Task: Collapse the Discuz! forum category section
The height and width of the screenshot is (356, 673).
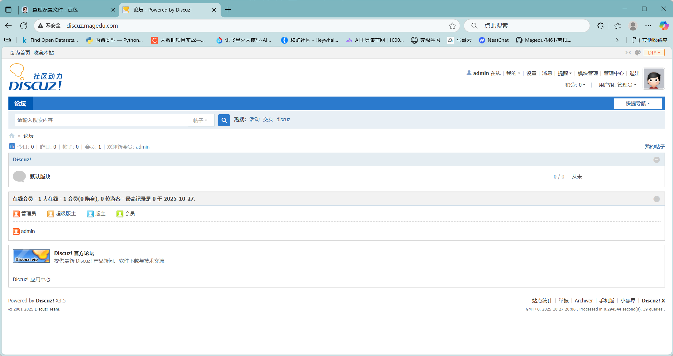Action: click(656, 160)
